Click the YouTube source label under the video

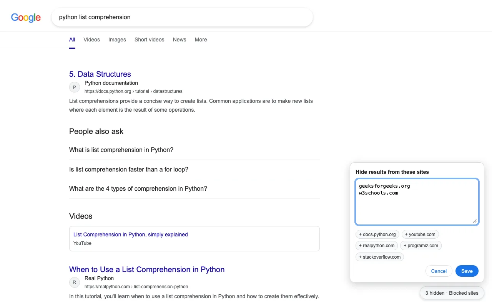tap(82, 243)
